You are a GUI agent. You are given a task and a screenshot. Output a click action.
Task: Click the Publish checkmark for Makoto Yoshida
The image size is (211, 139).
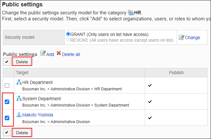click(x=150, y=118)
